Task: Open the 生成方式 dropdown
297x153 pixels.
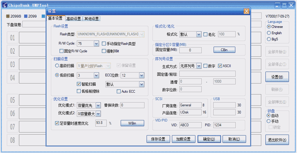Action: click(x=199, y=66)
